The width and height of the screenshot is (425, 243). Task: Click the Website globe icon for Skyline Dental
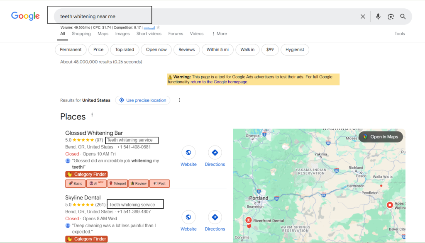coord(188,217)
